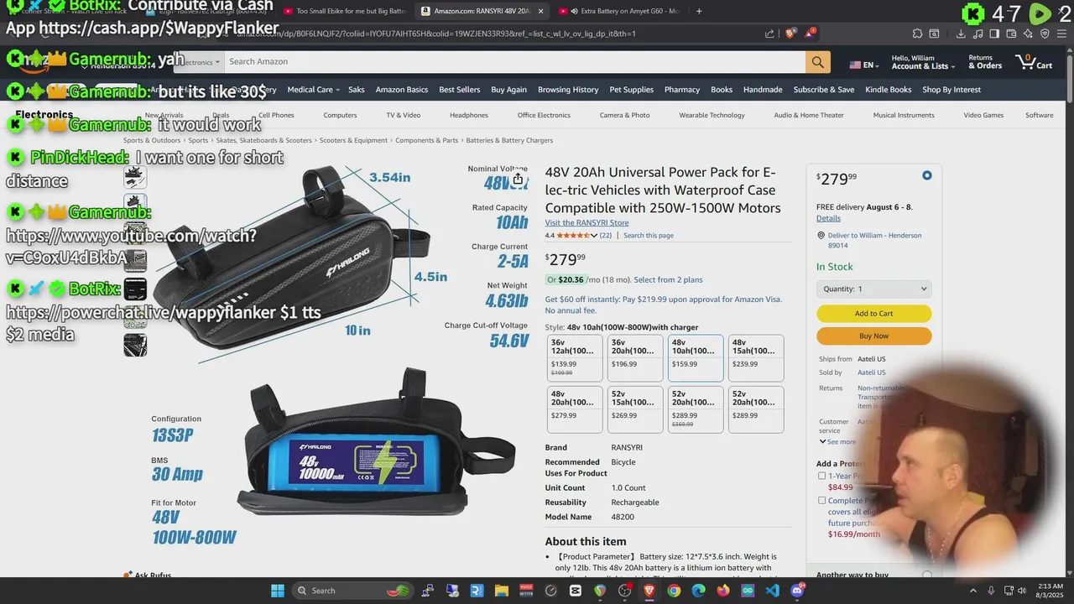
Task: Open Kindle Books nav item
Action: pyautogui.click(x=889, y=90)
